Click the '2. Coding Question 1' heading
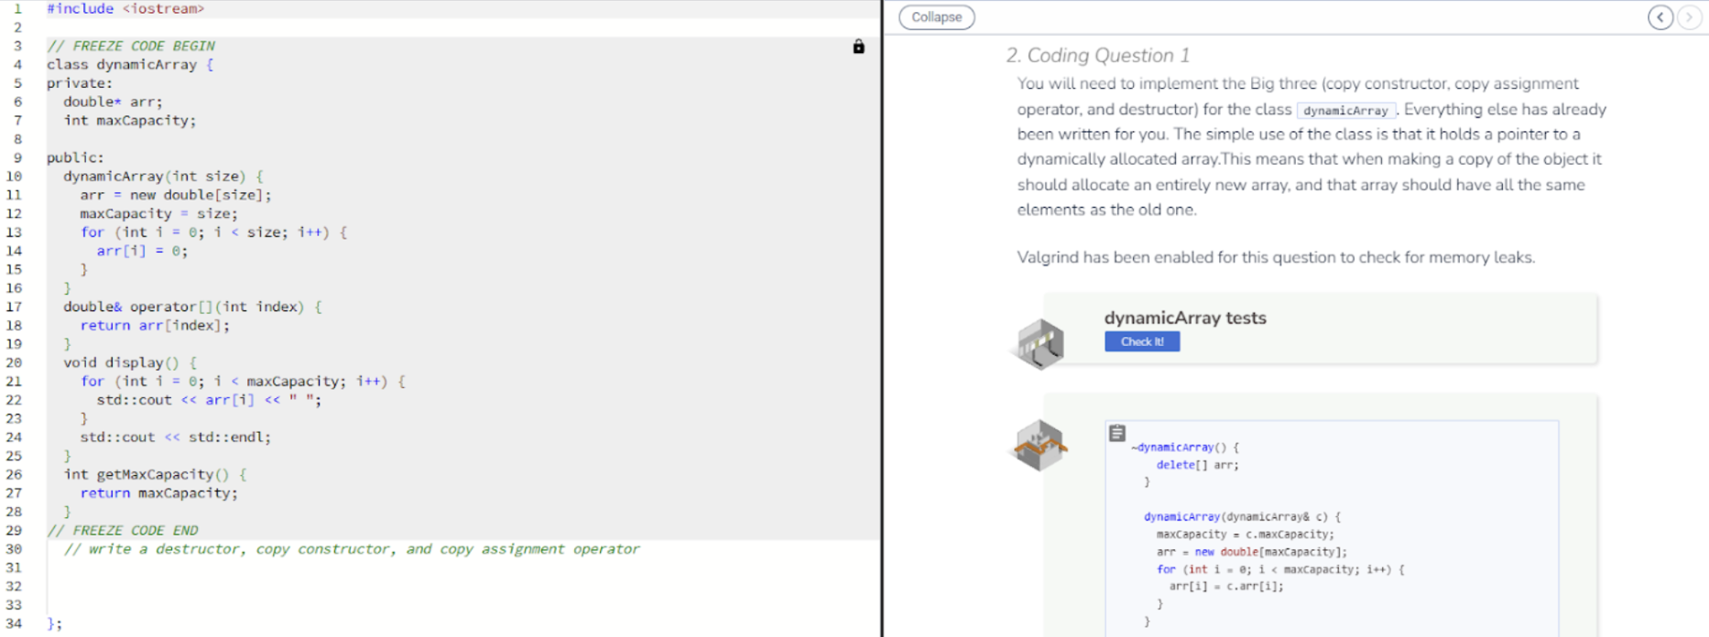This screenshot has width=1709, height=637. [x=1097, y=55]
